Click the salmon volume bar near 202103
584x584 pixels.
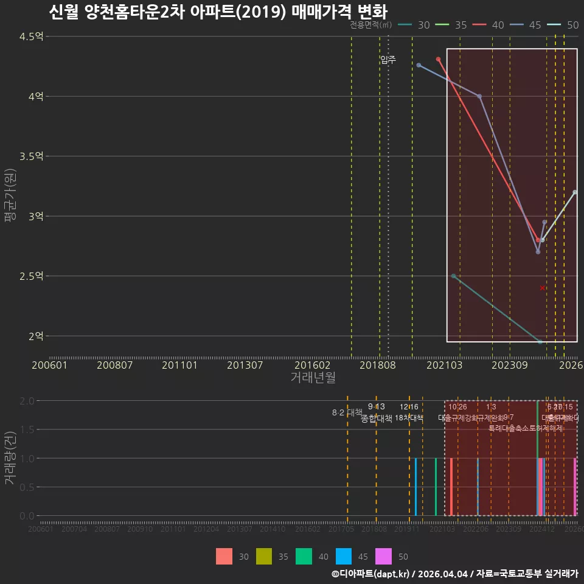tap(451, 487)
